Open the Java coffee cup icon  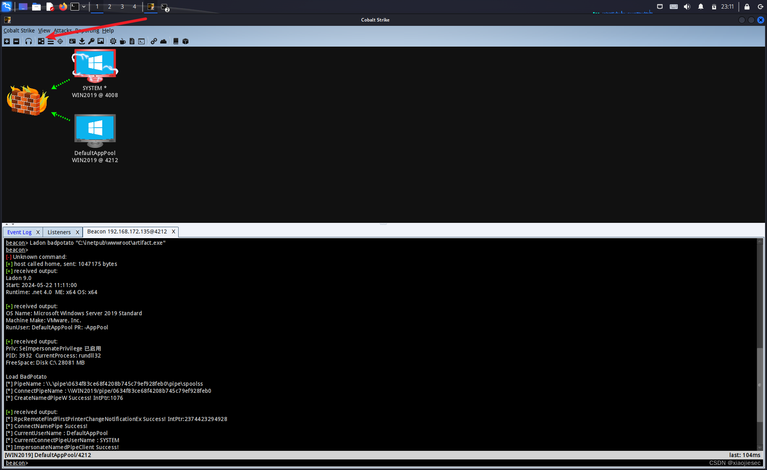point(123,41)
